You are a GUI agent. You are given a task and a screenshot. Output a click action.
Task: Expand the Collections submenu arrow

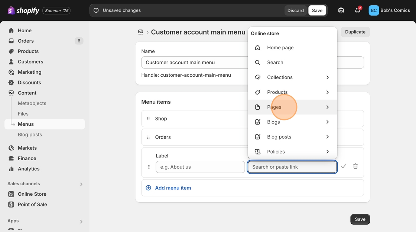(x=327, y=77)
